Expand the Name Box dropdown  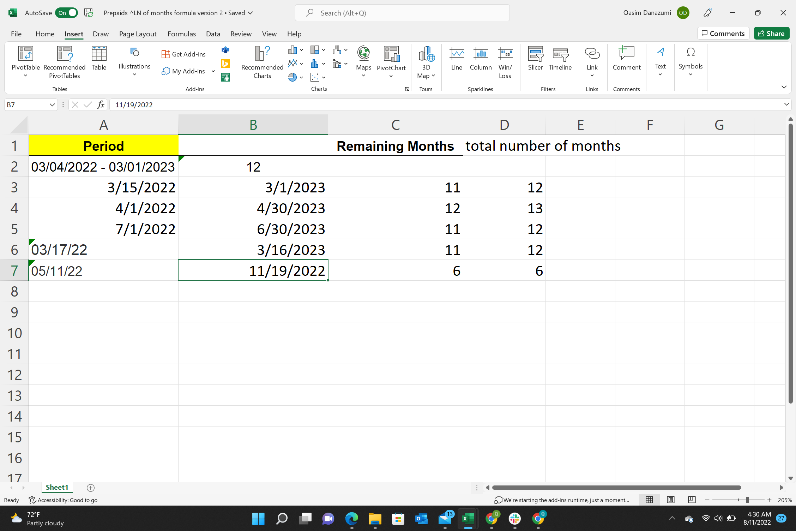tap(52, 105)
